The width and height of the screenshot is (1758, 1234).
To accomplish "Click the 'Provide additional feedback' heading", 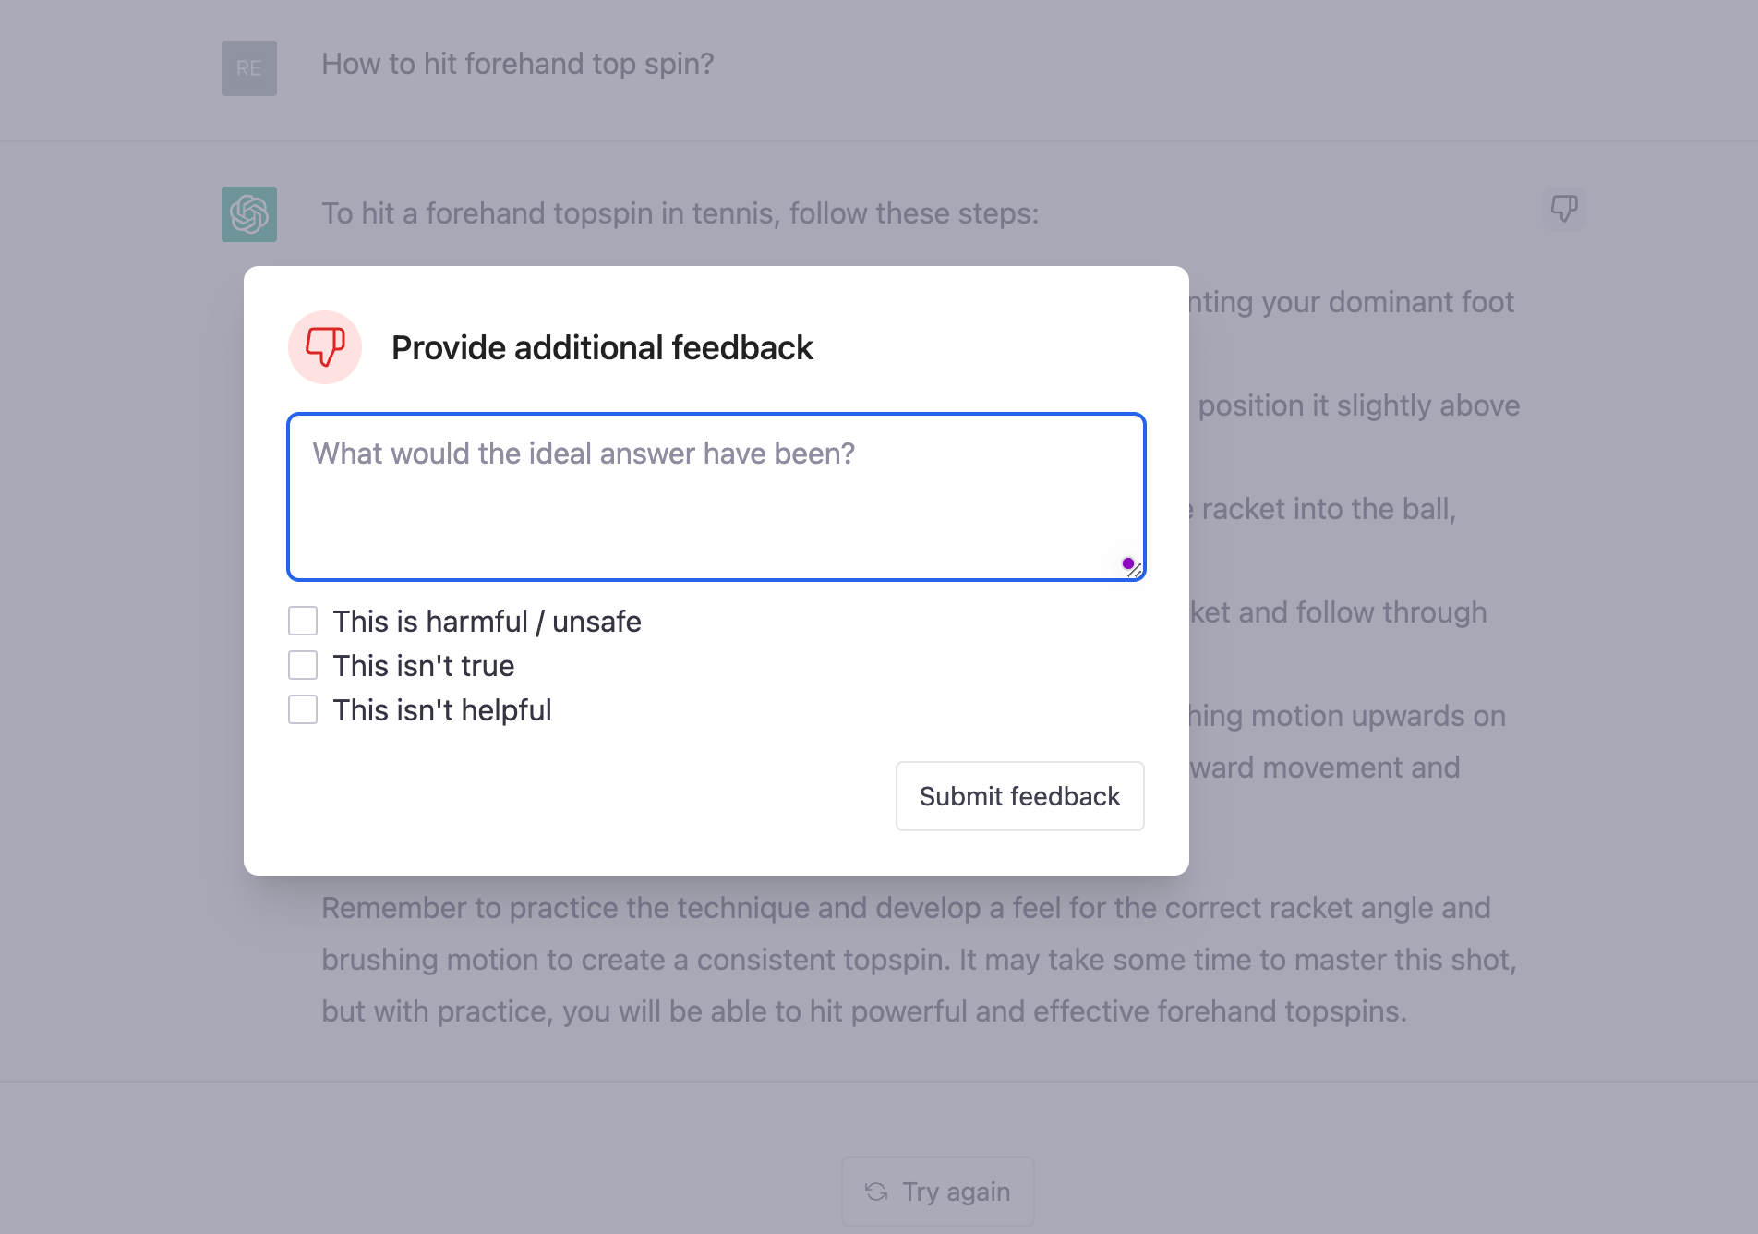I will pos(602,348).
